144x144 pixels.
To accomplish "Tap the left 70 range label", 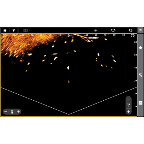I will tap(5, 35).
